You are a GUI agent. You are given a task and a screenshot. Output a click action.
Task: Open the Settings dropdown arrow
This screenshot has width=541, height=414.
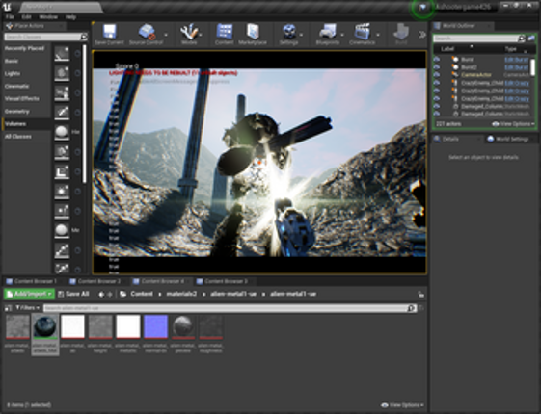coord(301,35)
